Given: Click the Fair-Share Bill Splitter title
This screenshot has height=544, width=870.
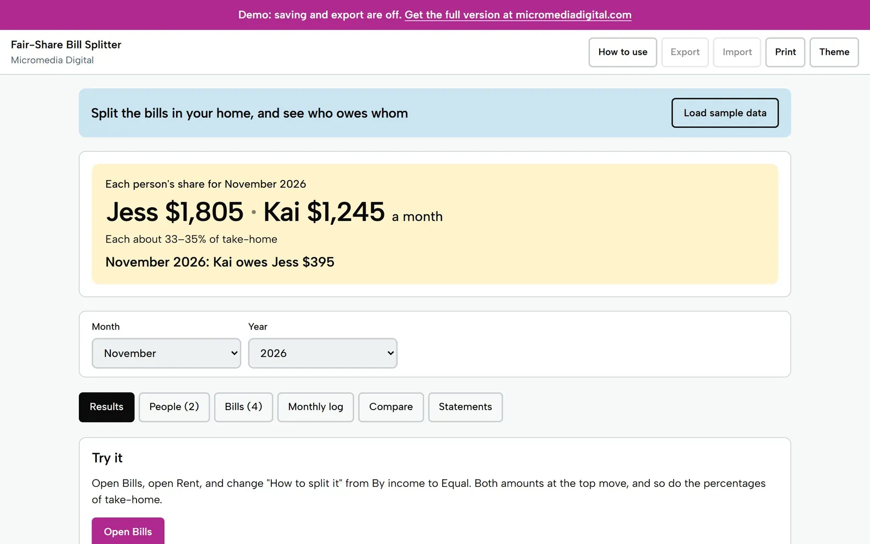Looking at the screenshot, I should pyautogui.click(x=66, y=45).
